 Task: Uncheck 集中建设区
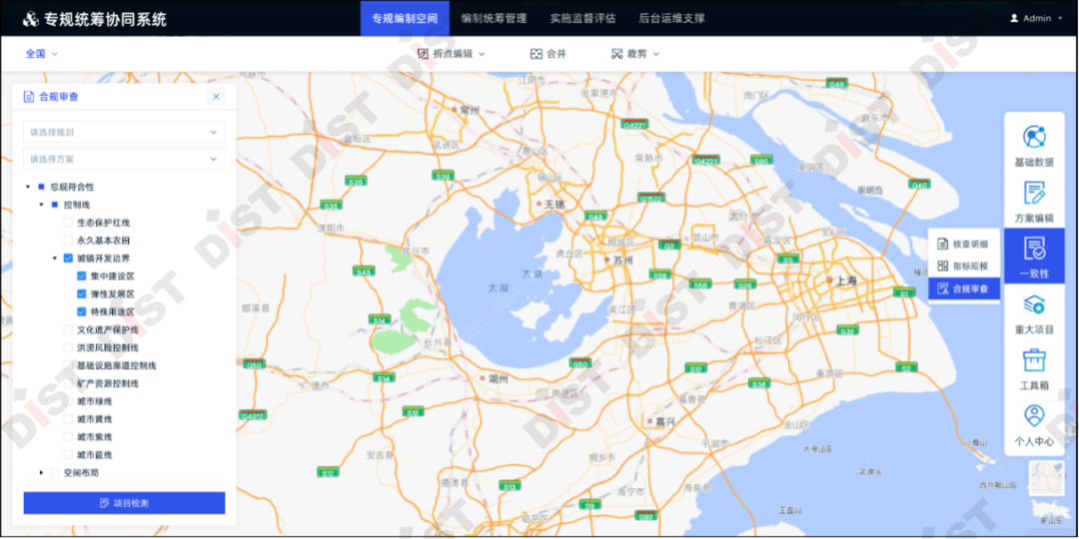[81, 275]
